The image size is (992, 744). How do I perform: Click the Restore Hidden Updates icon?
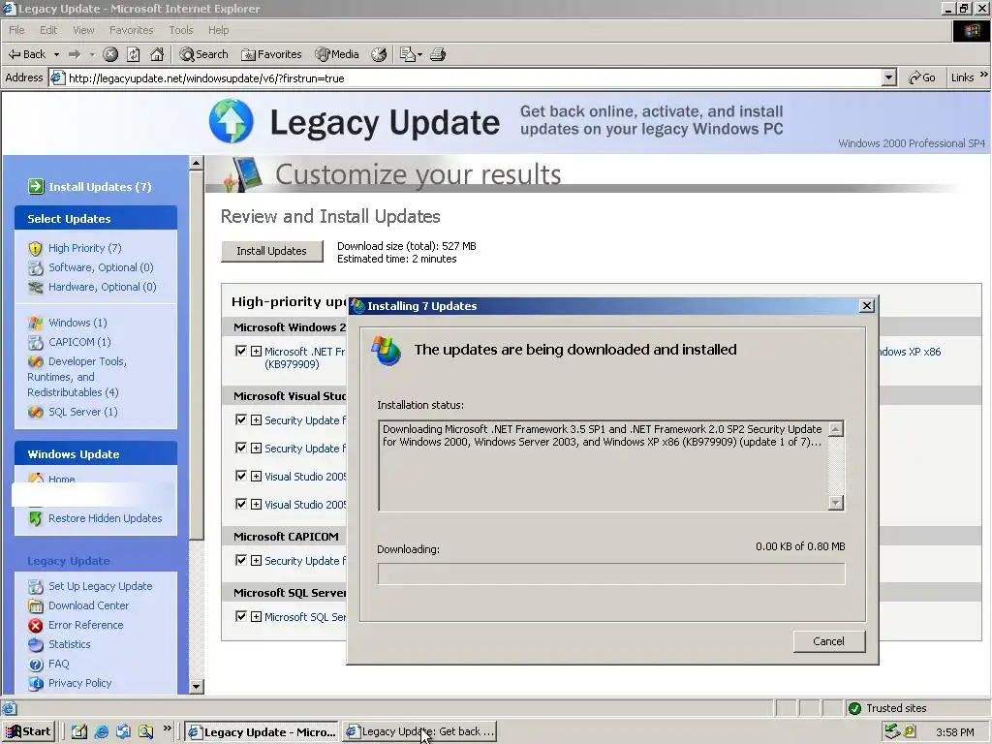point(36,518)
